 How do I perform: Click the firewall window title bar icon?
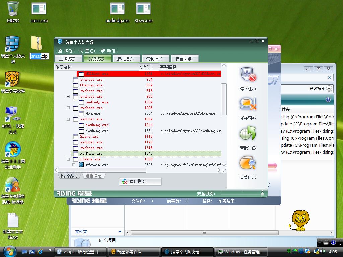[x=60, y=41]
